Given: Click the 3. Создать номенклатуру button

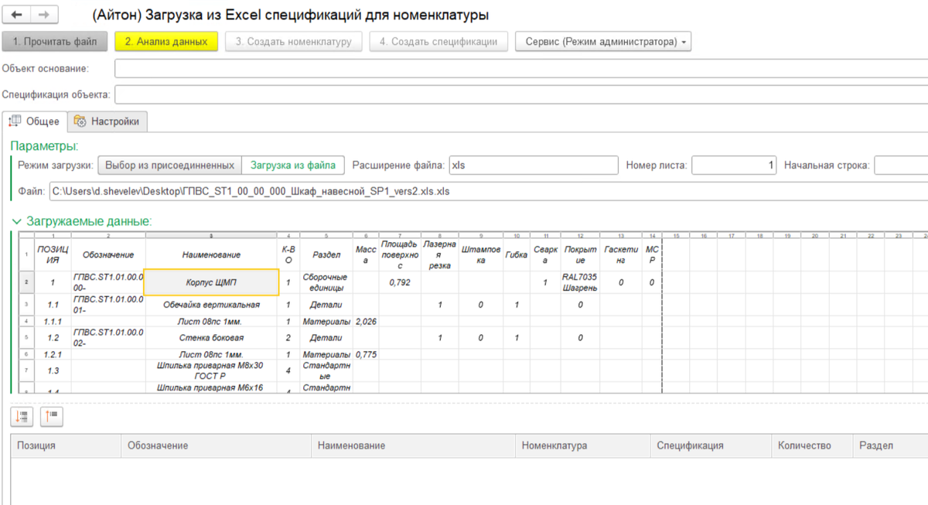Looking at the screenshot, I should pyautogui.click(x=294, y=42).
